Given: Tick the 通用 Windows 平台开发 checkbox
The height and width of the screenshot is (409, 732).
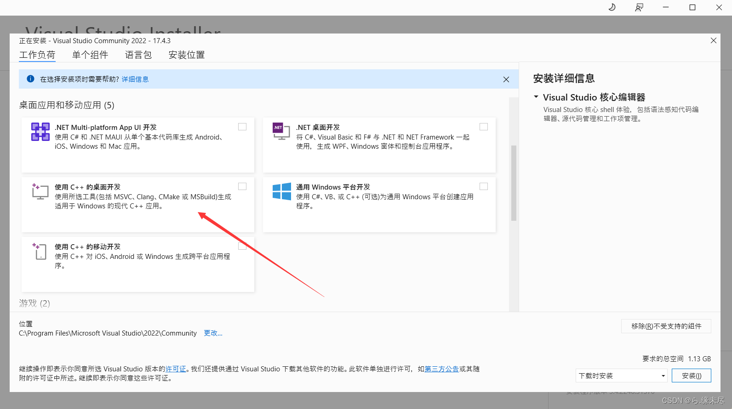Looking at the screenshot, I should [484, 186].
